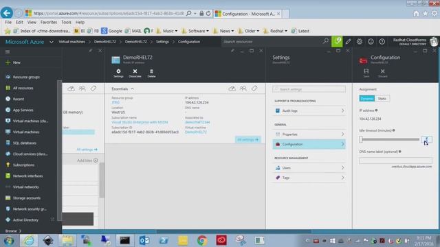Click the browser back arrow button
The height and width of the screenshot is (247, 440).
pos(7,13)
